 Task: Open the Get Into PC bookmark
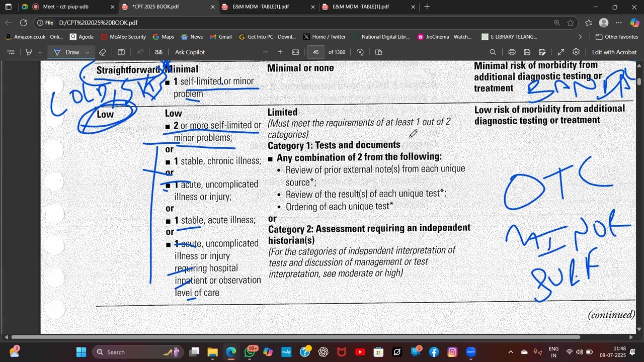(267, 37)
